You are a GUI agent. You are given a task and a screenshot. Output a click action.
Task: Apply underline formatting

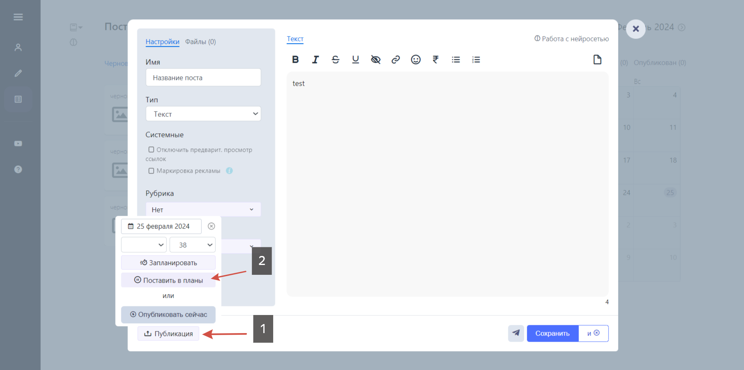(x=355, y=59)
